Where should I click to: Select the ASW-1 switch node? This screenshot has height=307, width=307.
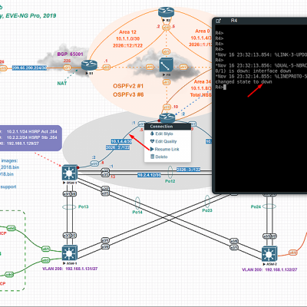70,253
